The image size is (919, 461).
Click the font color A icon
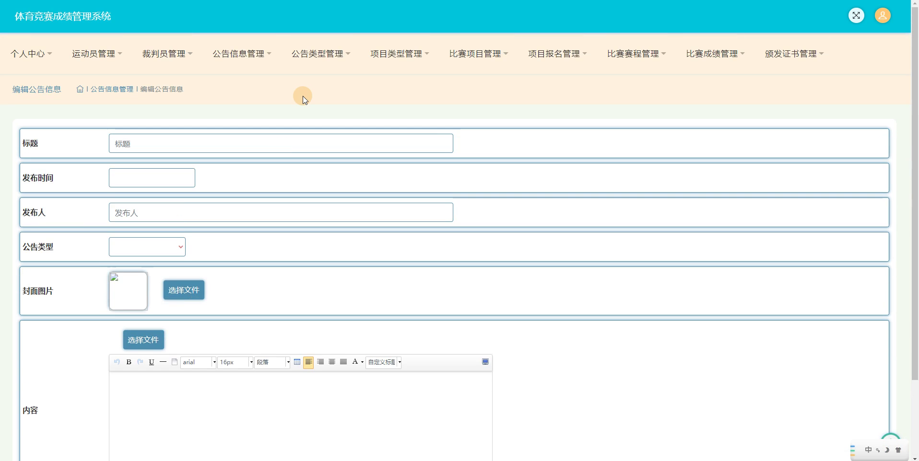355,362
